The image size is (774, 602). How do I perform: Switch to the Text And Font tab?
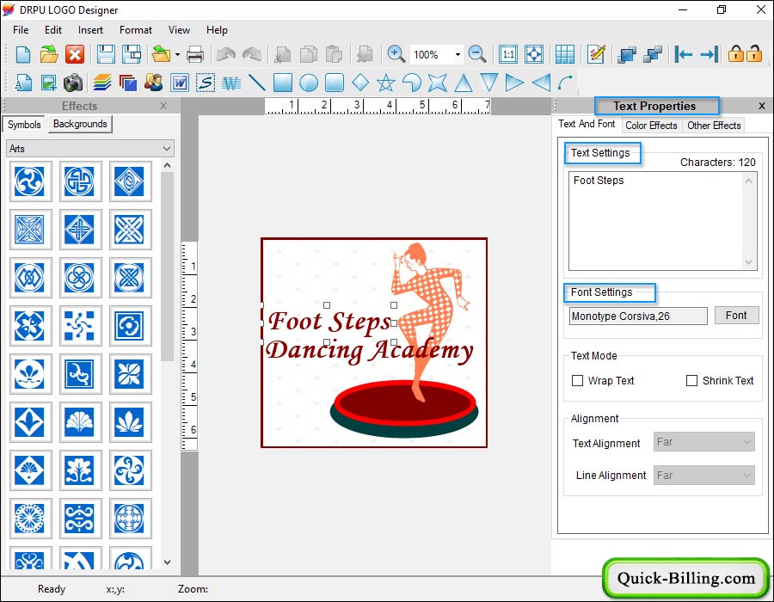(x=587, y=124)
